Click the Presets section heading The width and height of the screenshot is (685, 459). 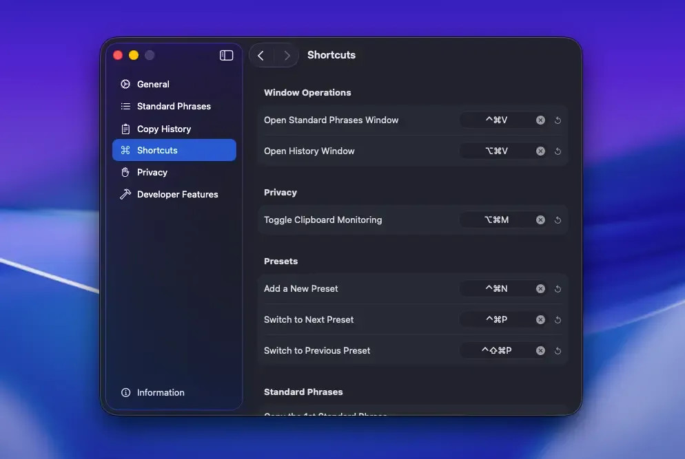[280, 261]
